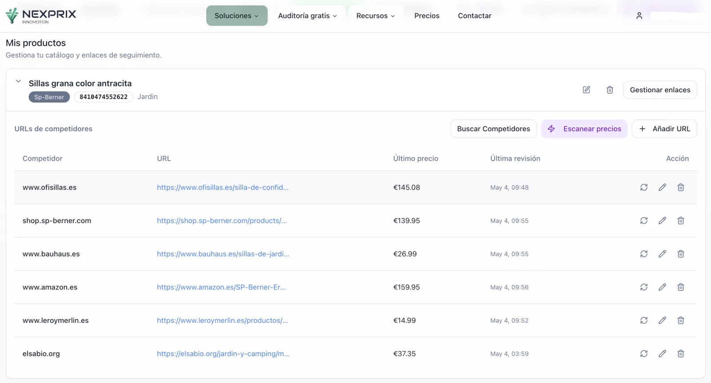Viewport: 711px width, 383px height.
Task: Click the Buscar Competidores button
Action: [493, 129]
